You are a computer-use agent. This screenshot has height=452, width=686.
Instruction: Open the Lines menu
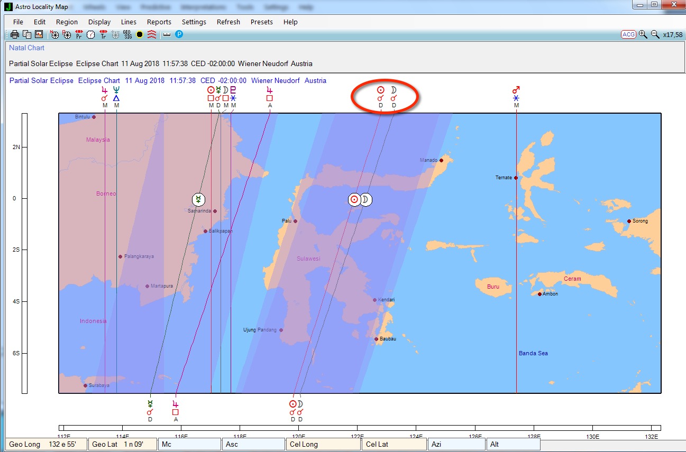point(129,22)
